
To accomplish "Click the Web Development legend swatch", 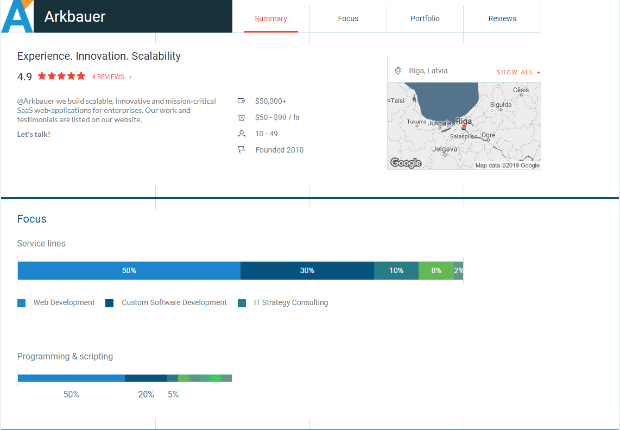I will [22, 303].
